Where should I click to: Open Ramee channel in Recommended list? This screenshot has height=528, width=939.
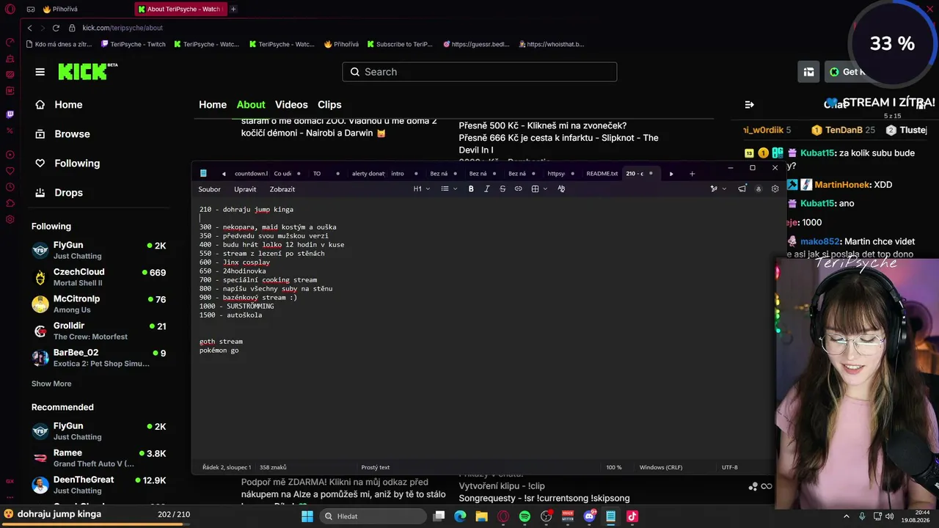(99, 458)
